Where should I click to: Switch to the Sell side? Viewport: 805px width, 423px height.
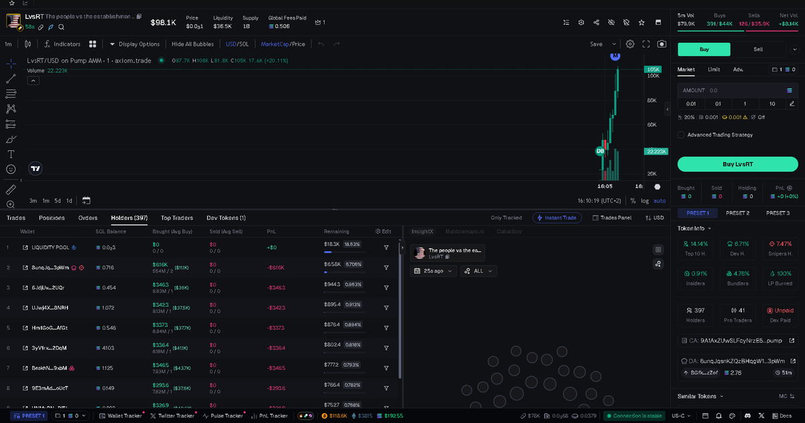pyautogui.click(x=758, y=49)
